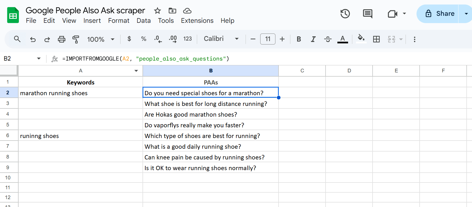
Task: Decrease decimal places
Action: (x=158, y=39)
